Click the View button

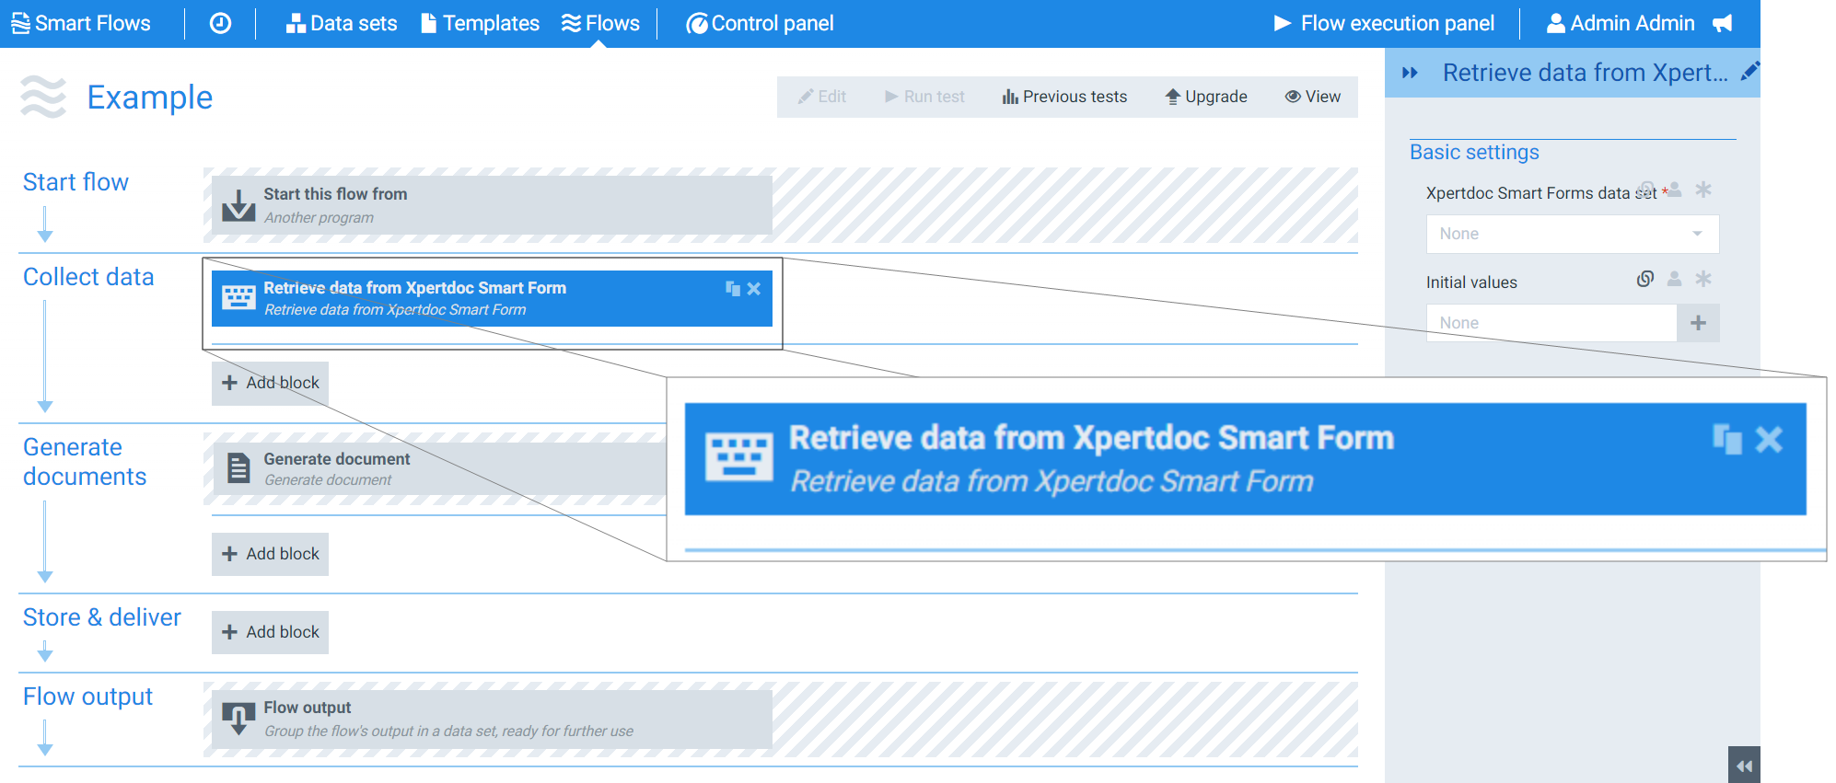click(1313, 97)
